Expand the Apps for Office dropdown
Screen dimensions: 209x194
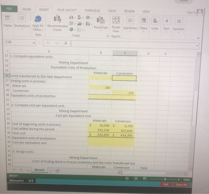click(x=42, y=30)
